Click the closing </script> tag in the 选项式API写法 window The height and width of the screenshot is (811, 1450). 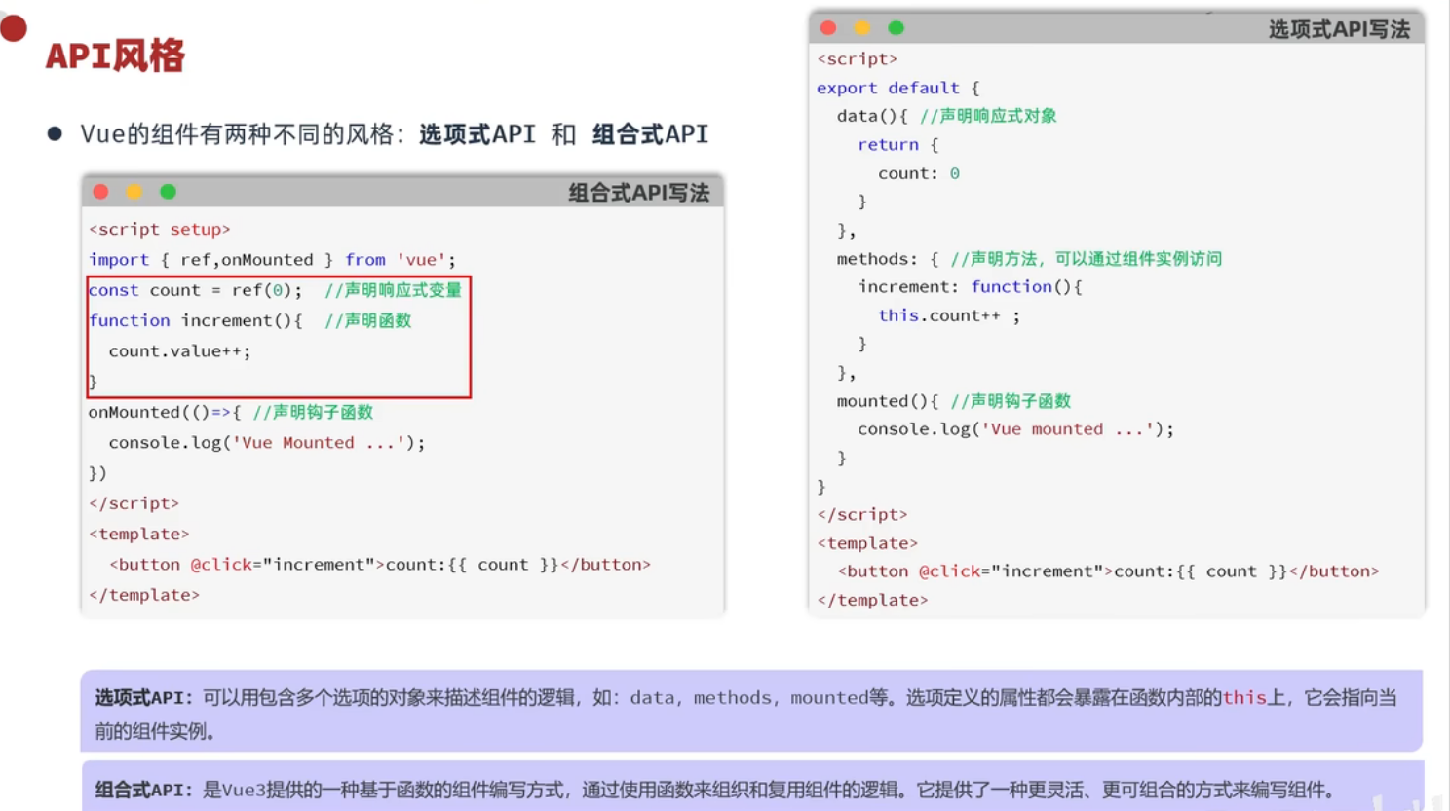(862, 515)
